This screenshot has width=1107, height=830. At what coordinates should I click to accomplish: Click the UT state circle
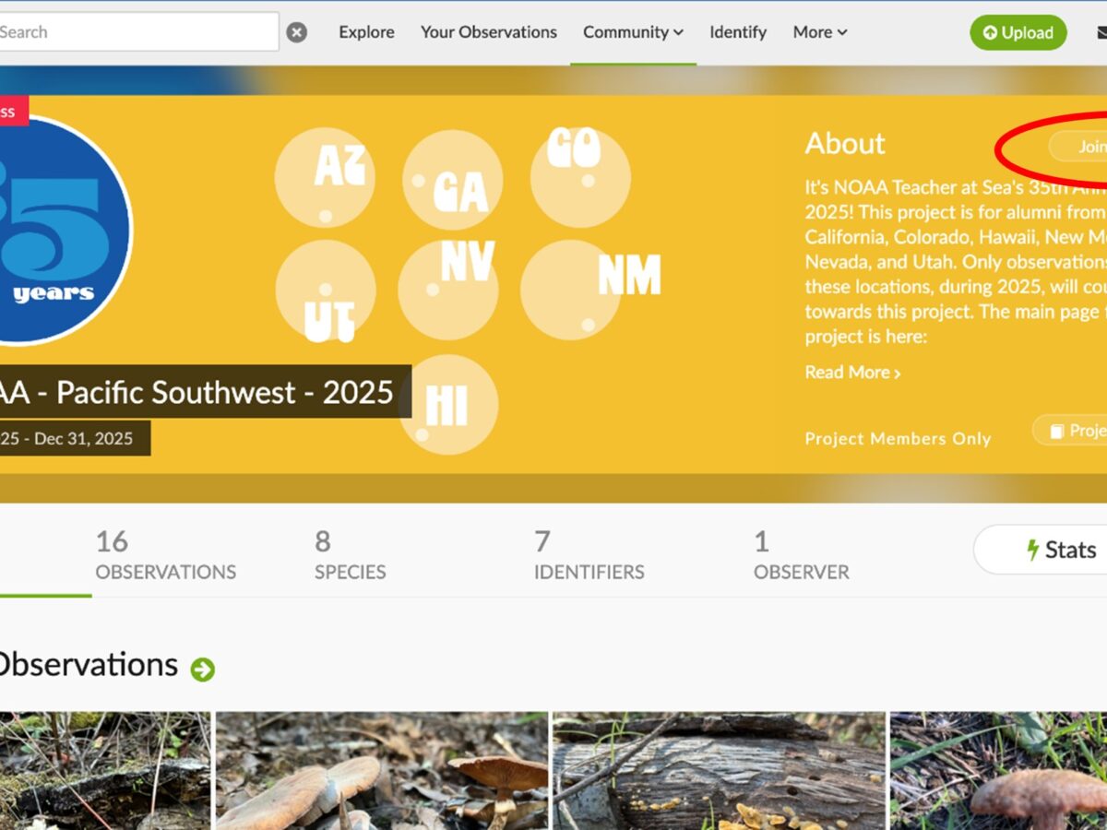tap(326, 290)
